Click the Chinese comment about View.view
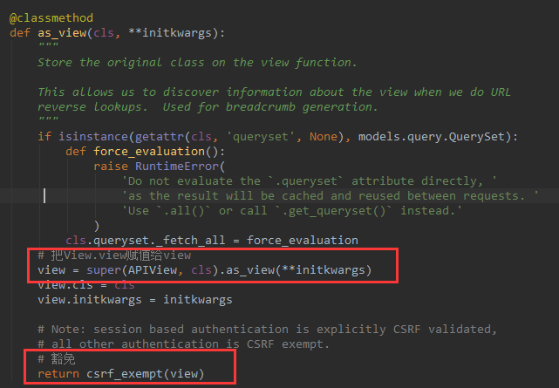559x388 pixels. point(114,255)
